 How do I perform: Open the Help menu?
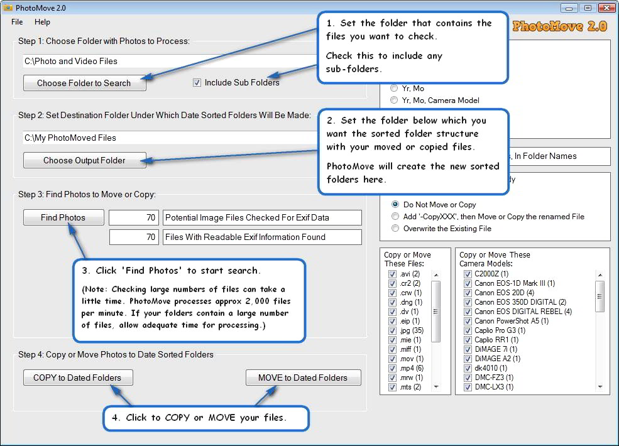[42, 22]
